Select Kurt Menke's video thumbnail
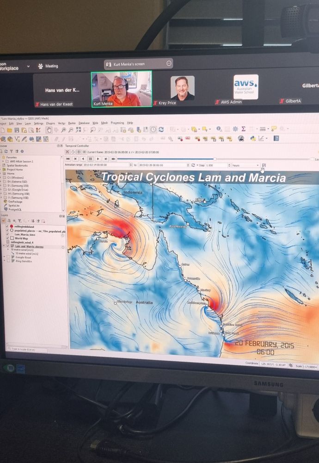The width and height of the screenshot is (319, 463). [x=121, y=89]
